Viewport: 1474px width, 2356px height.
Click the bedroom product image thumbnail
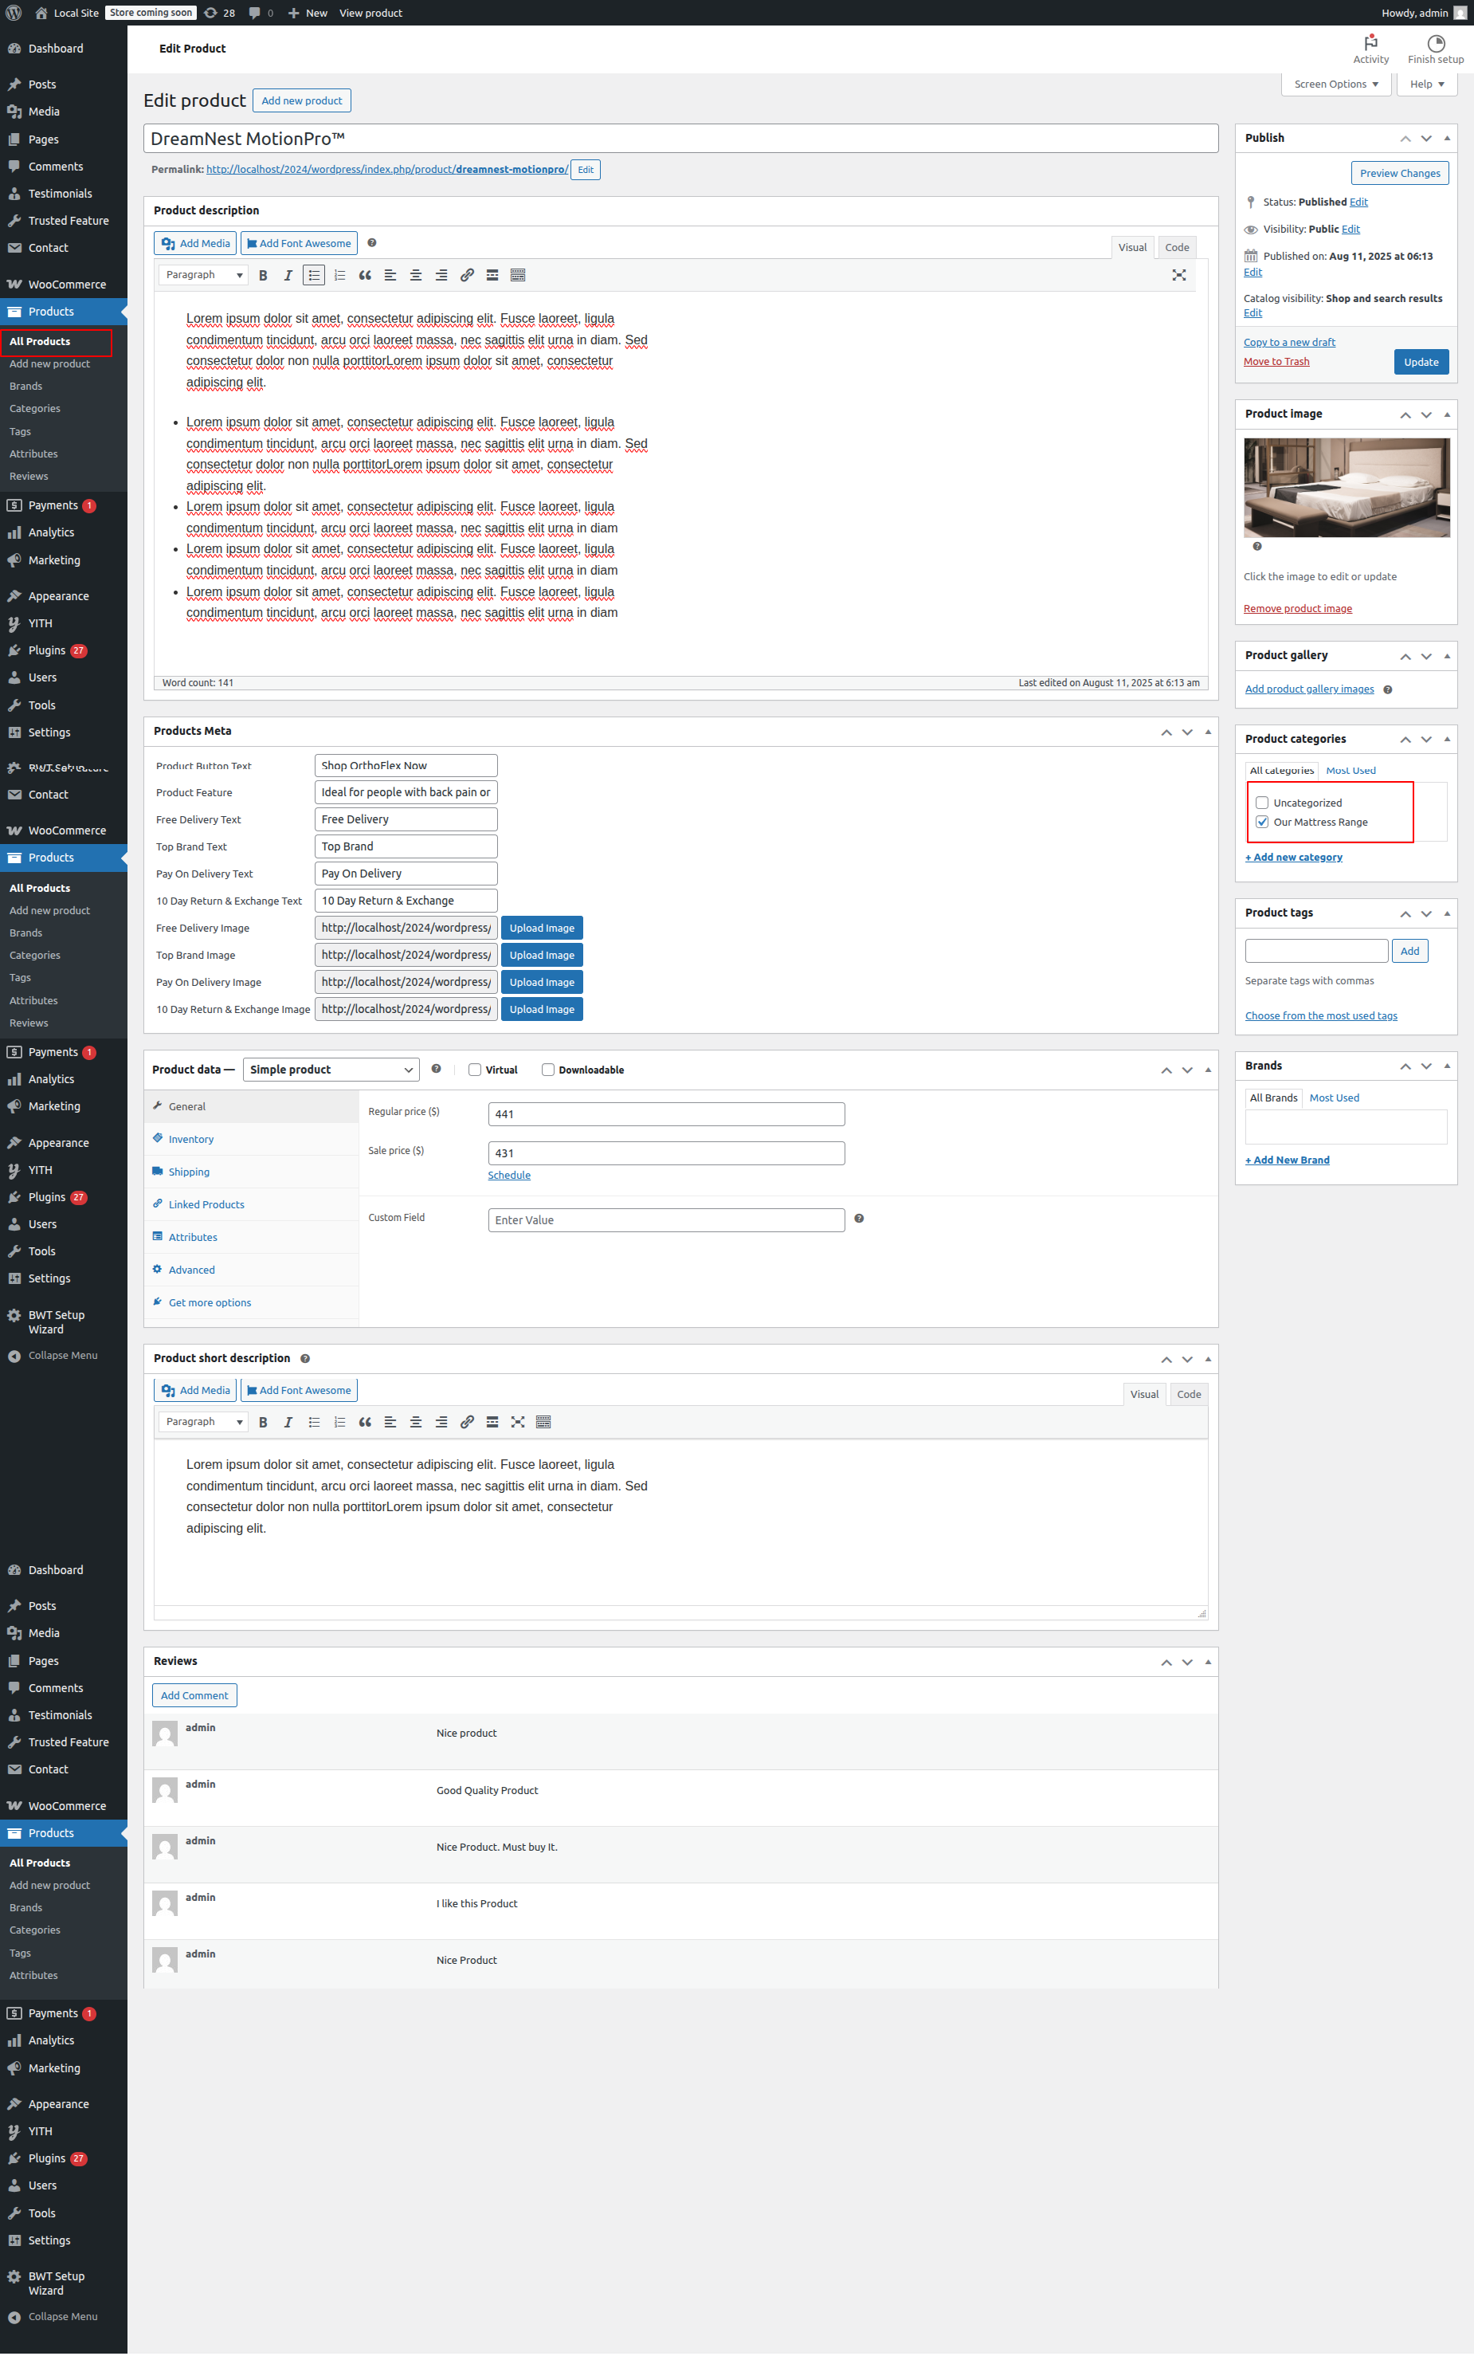click(x=1345, y=488)
